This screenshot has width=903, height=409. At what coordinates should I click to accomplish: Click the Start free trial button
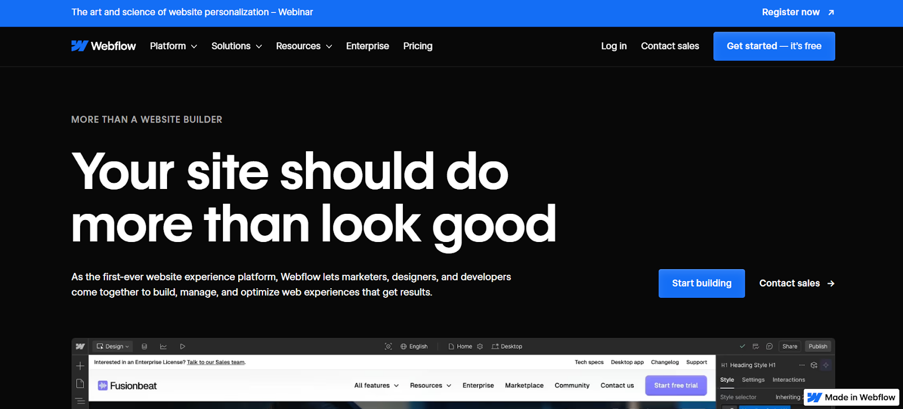[x=676, y=385]
